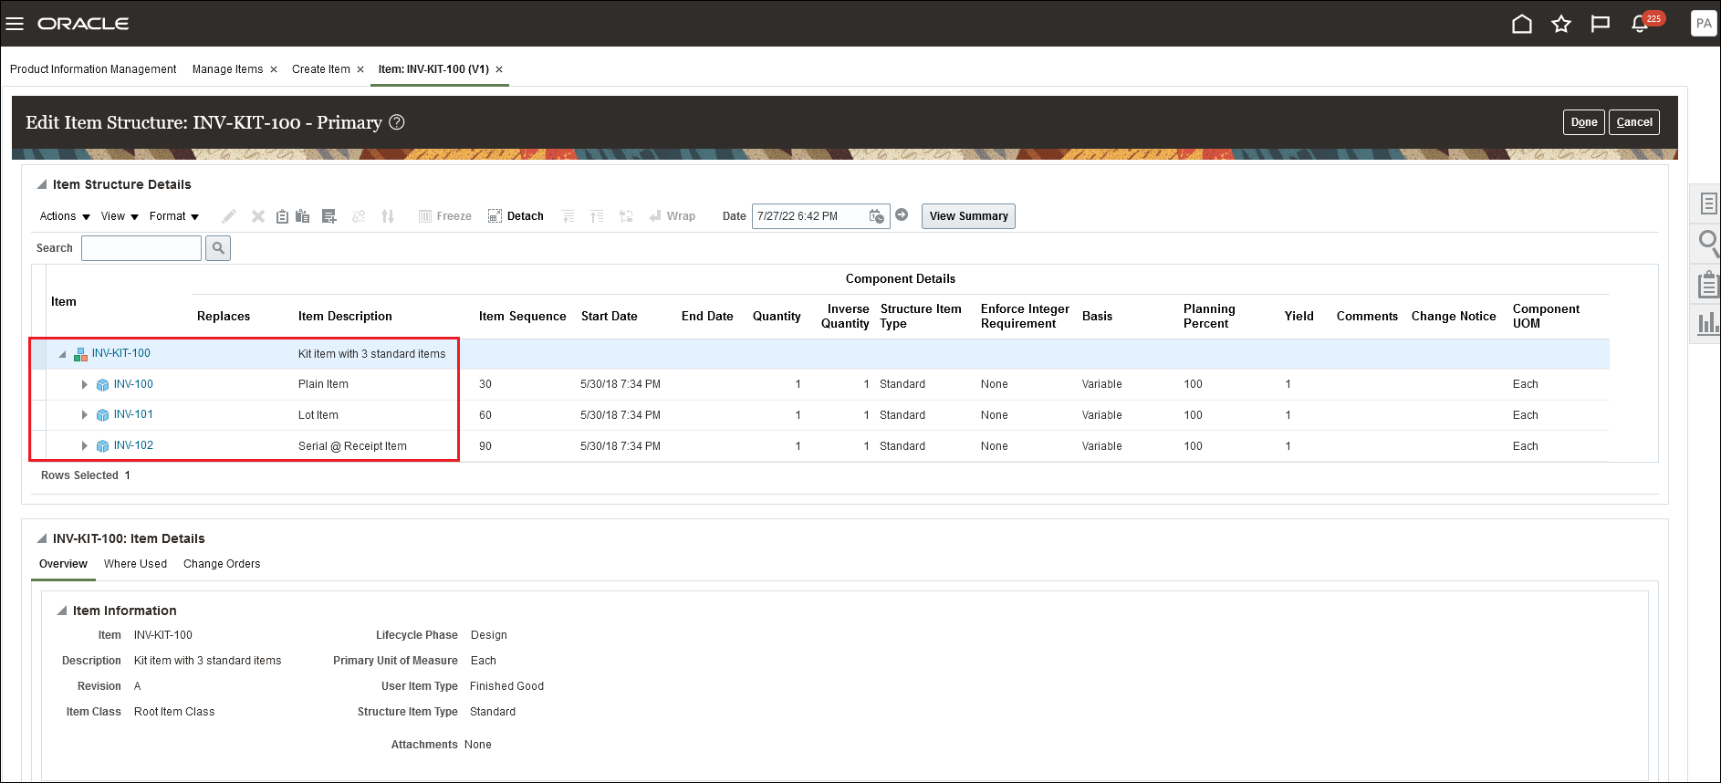The image size is (1721, 783).
Task: Click the broken-link toolbar icon
Action: 359,216
